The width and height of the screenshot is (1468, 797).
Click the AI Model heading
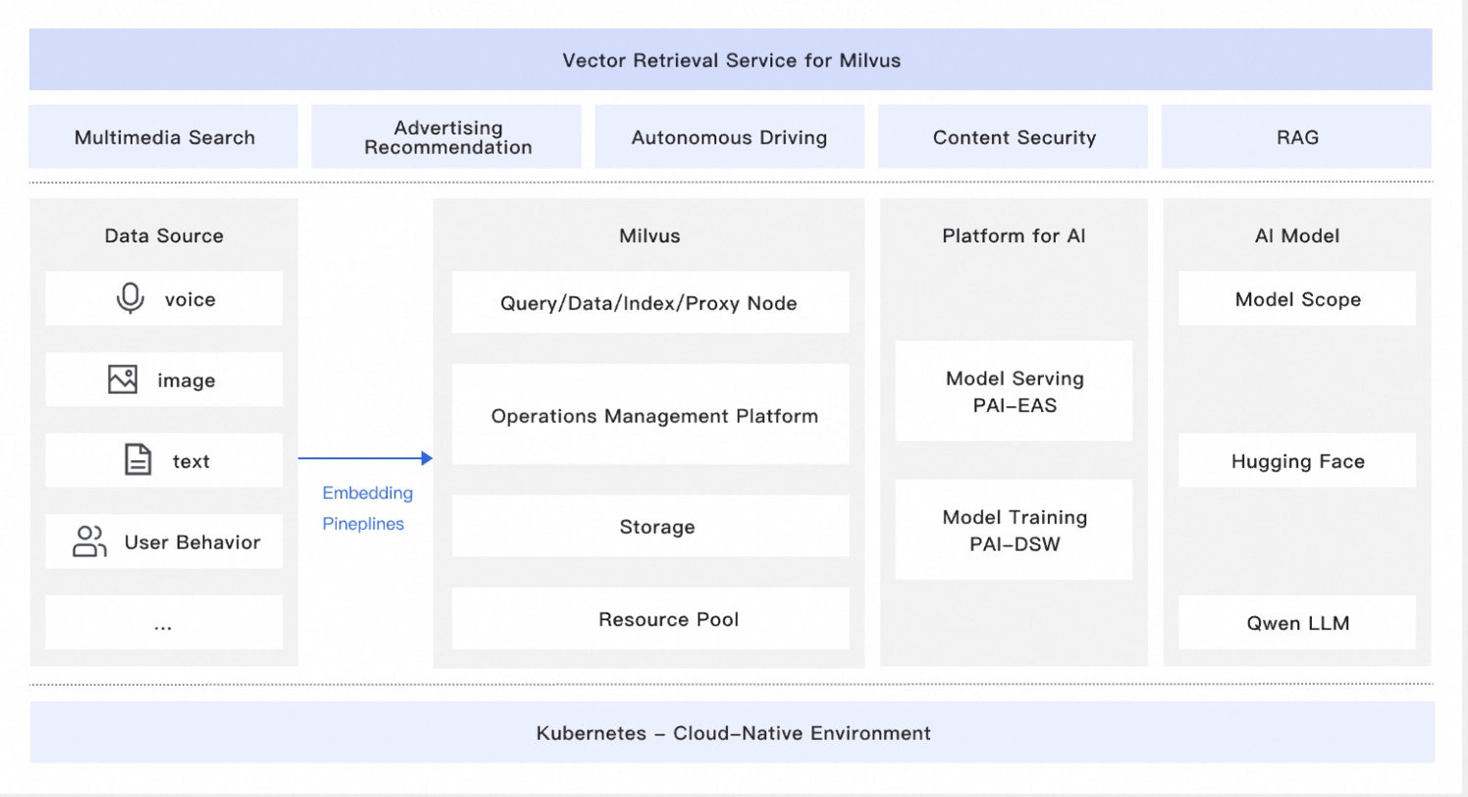pos(1297,236)
